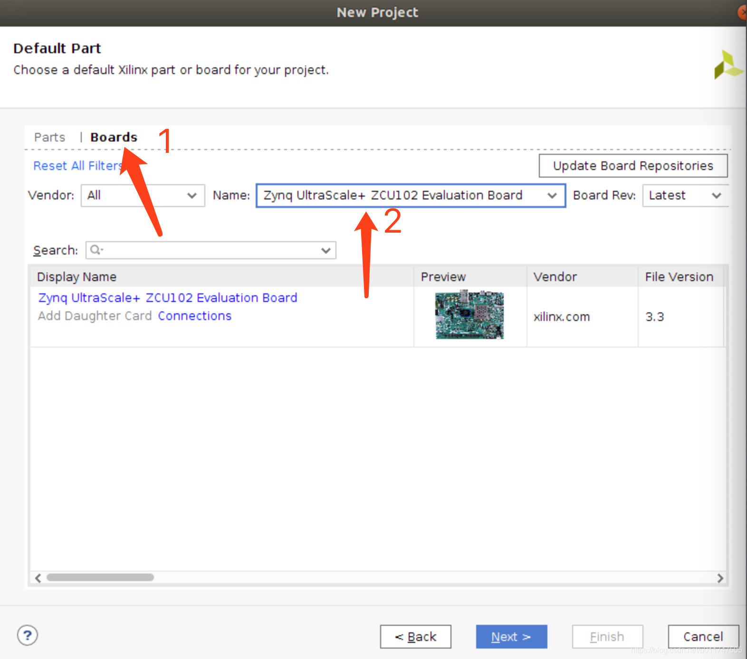The height and width of the screenshot is (659, 747).
Task: Open the help question mark icon
Action: pos(28,635)
